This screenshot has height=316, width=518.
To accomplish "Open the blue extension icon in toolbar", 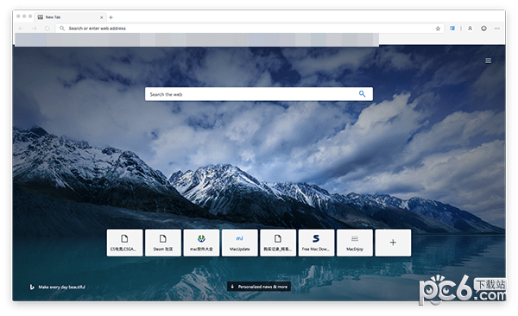I will coord(452,28).
